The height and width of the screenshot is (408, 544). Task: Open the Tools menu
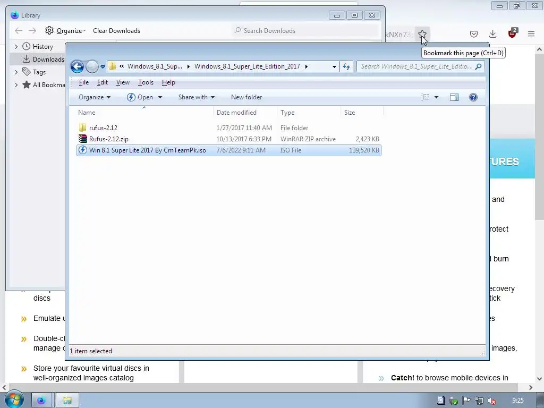(146, 82)
